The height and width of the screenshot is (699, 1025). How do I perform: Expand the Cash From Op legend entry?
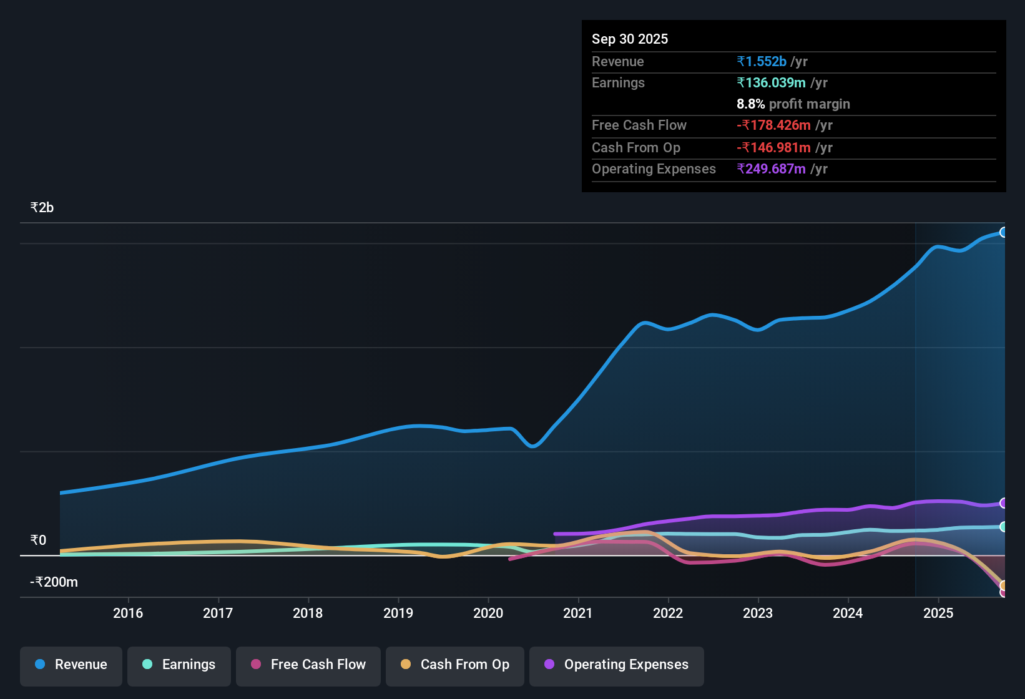pos(454,665)
